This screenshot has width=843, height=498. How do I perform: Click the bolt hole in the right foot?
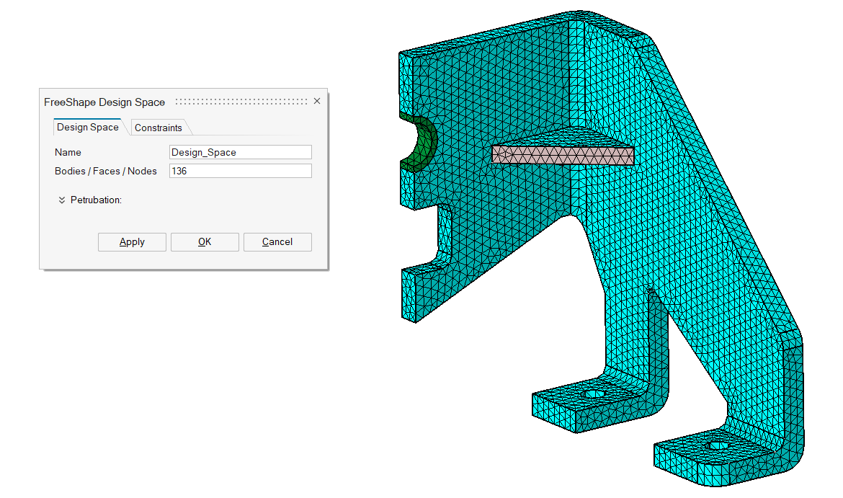point(718,445)
